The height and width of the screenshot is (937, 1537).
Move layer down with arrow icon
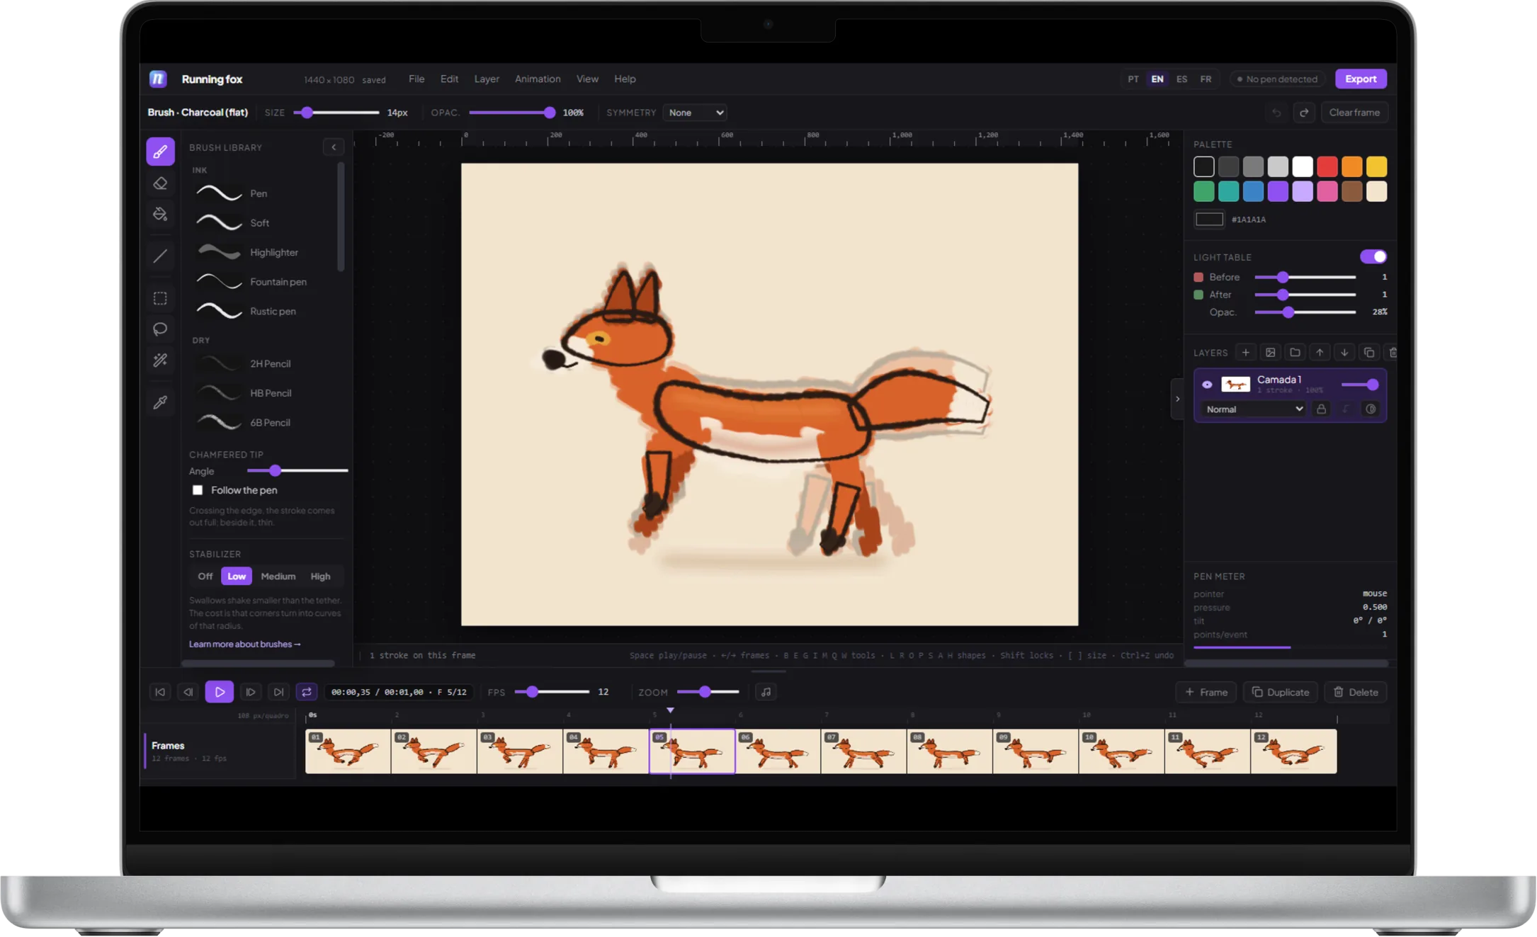coord(1344,353)
